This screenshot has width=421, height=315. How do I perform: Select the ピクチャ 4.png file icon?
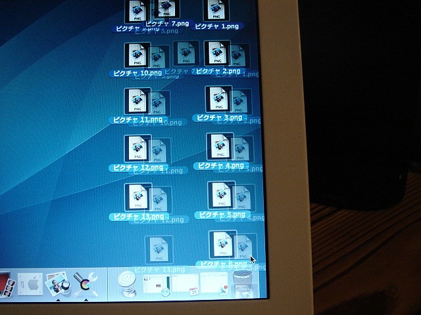(220, 146)
